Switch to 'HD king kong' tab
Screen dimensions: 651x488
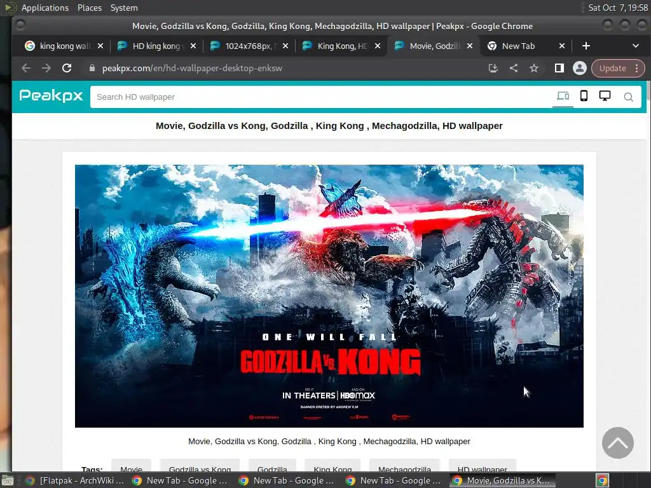[x=157, y=46]
